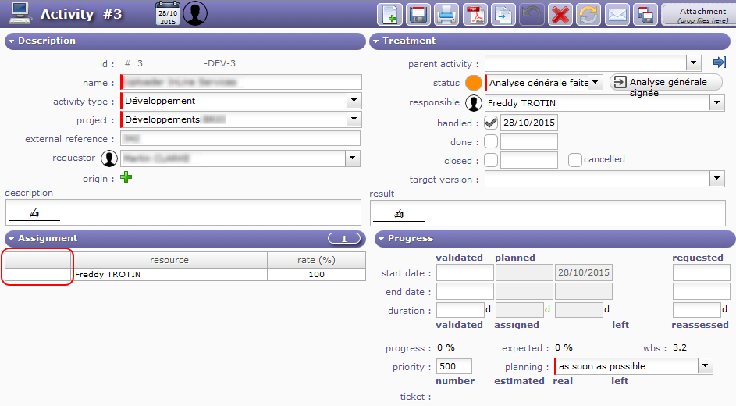736x406 pixels.
Task: Click the new activity document icon
Action: pyautogui.click(x=390, y=15)
